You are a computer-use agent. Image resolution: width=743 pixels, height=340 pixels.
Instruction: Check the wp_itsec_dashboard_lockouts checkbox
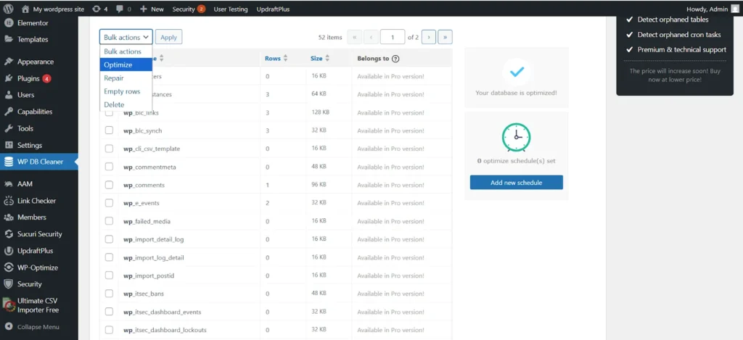coord(109,330)
